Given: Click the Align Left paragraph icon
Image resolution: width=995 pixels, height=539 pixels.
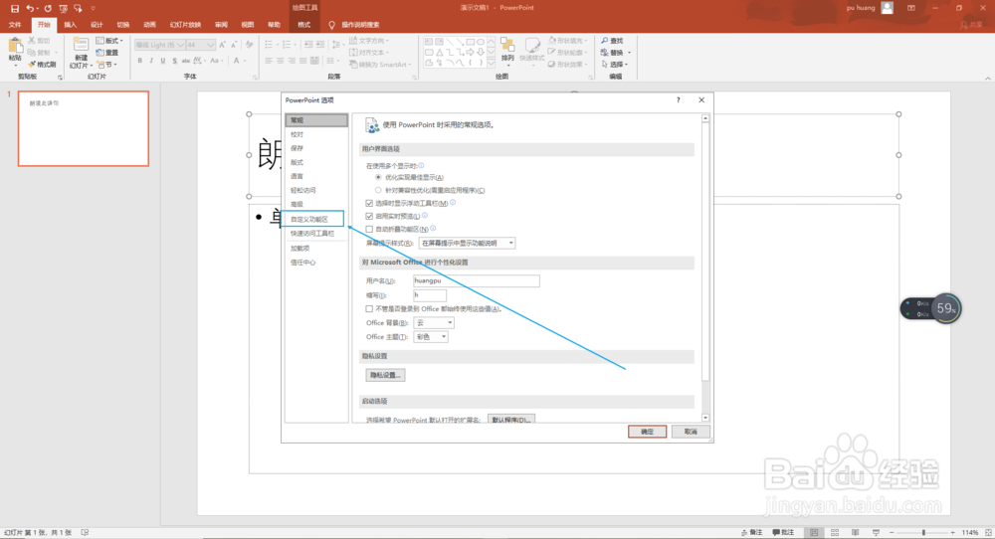Looking at the screenshot, I should tap(269, 61).
